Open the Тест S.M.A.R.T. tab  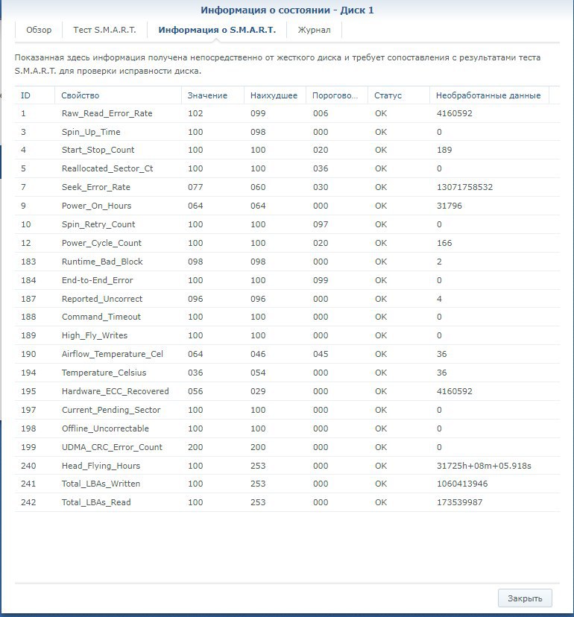pos(104,30)
